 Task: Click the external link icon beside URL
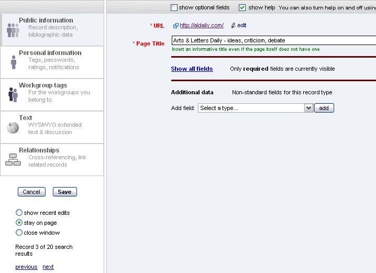pos(176,26)
